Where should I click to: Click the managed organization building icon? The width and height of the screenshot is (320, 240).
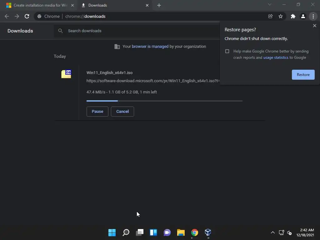[117, 47]
